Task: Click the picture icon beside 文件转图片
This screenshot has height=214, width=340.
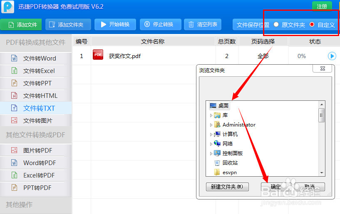Action: coord(14,120)
